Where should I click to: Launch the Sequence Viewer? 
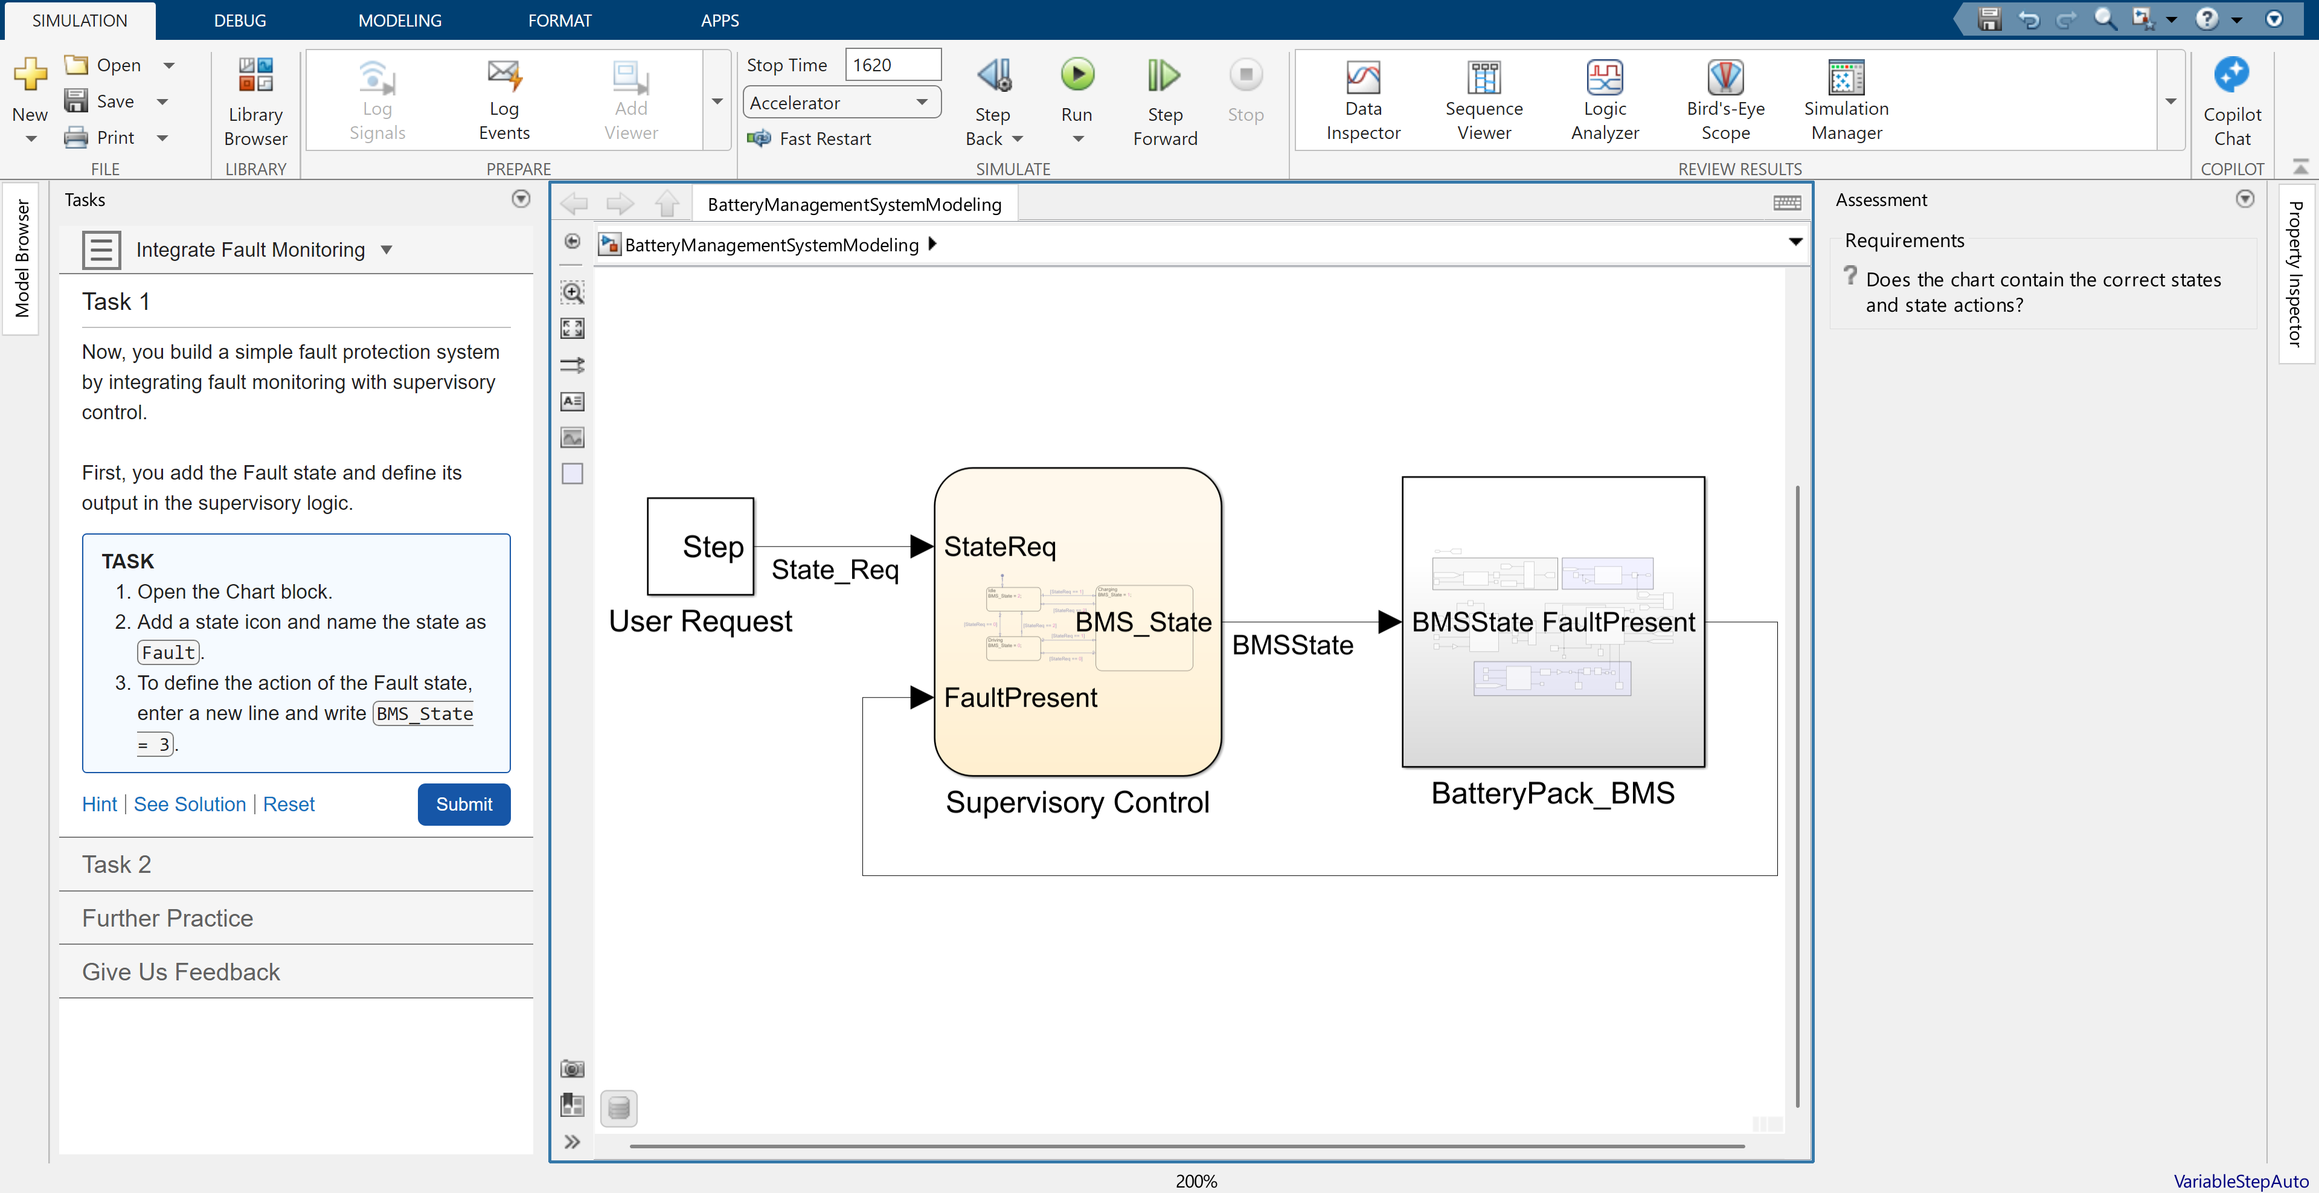click(x=1484, y=99)
